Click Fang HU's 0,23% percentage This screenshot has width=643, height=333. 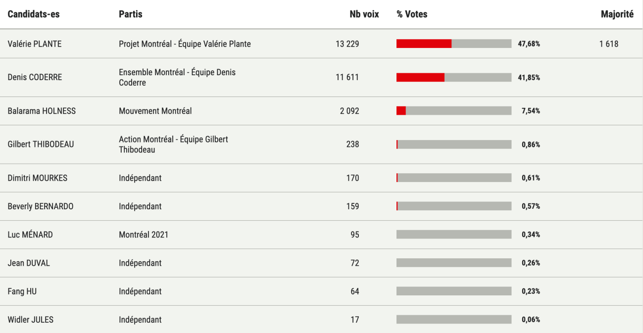pyautogui.click(x=531, y=291)
